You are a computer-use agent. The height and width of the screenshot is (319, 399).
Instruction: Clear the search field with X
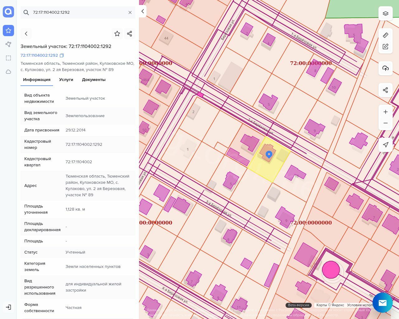pyautogui.click(x=130, y=12)
